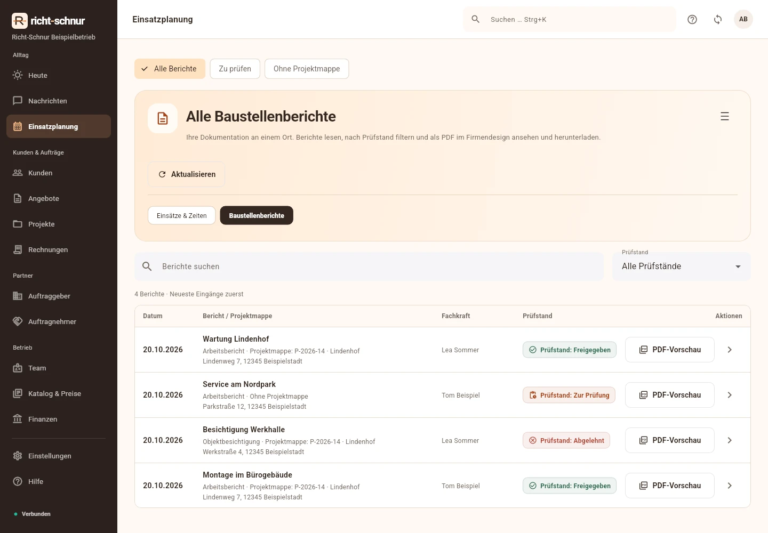The width and height of the screenshot is (768, 533).
Task: Open PDF-Vorschau for Service am Nordpark
Action: coord(669,395)
